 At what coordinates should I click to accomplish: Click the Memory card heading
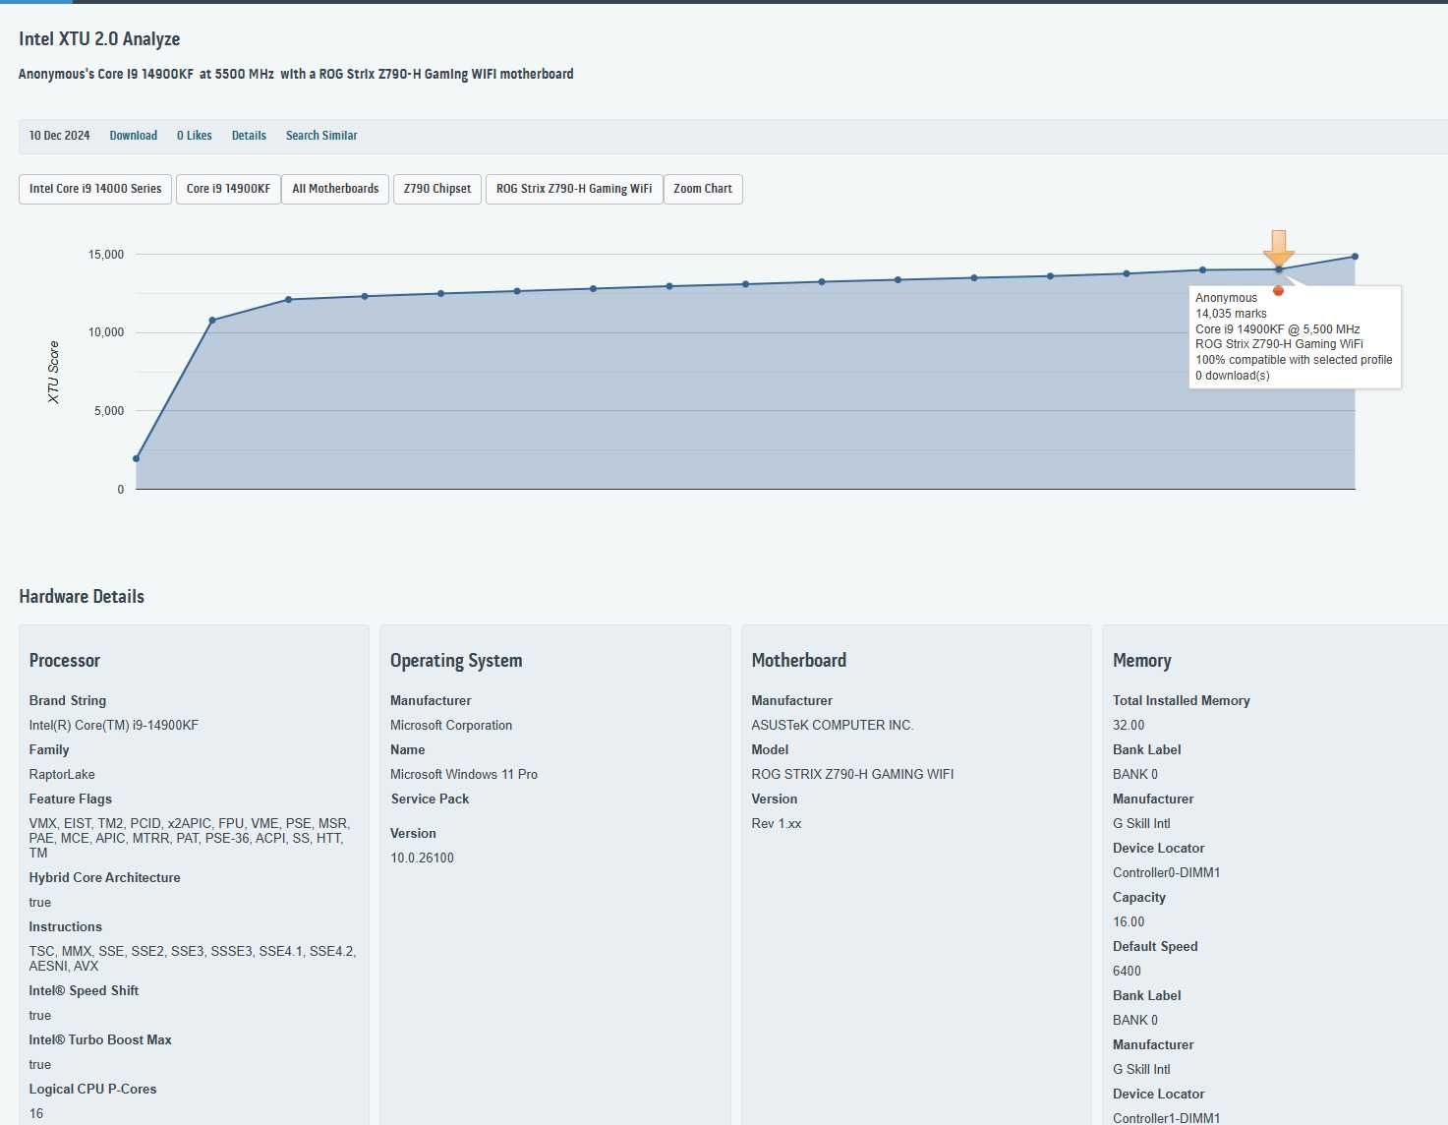coord(1141,661)
